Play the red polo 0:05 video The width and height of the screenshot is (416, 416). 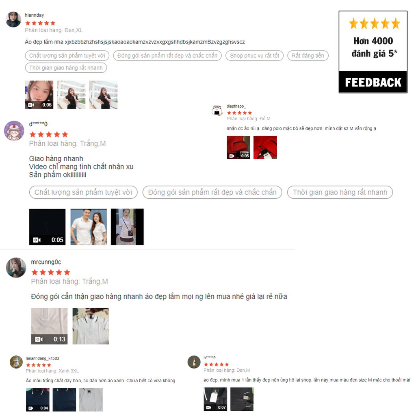238,147
